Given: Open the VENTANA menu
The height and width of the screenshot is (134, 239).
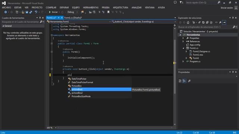Looking at the screenshot, I should pos(150,7).
